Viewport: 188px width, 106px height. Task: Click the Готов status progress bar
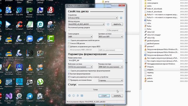tap(95, 90)
